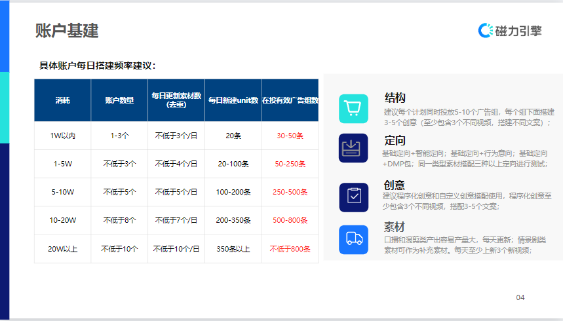Click the 结构 section heading

tap(395, 98)
